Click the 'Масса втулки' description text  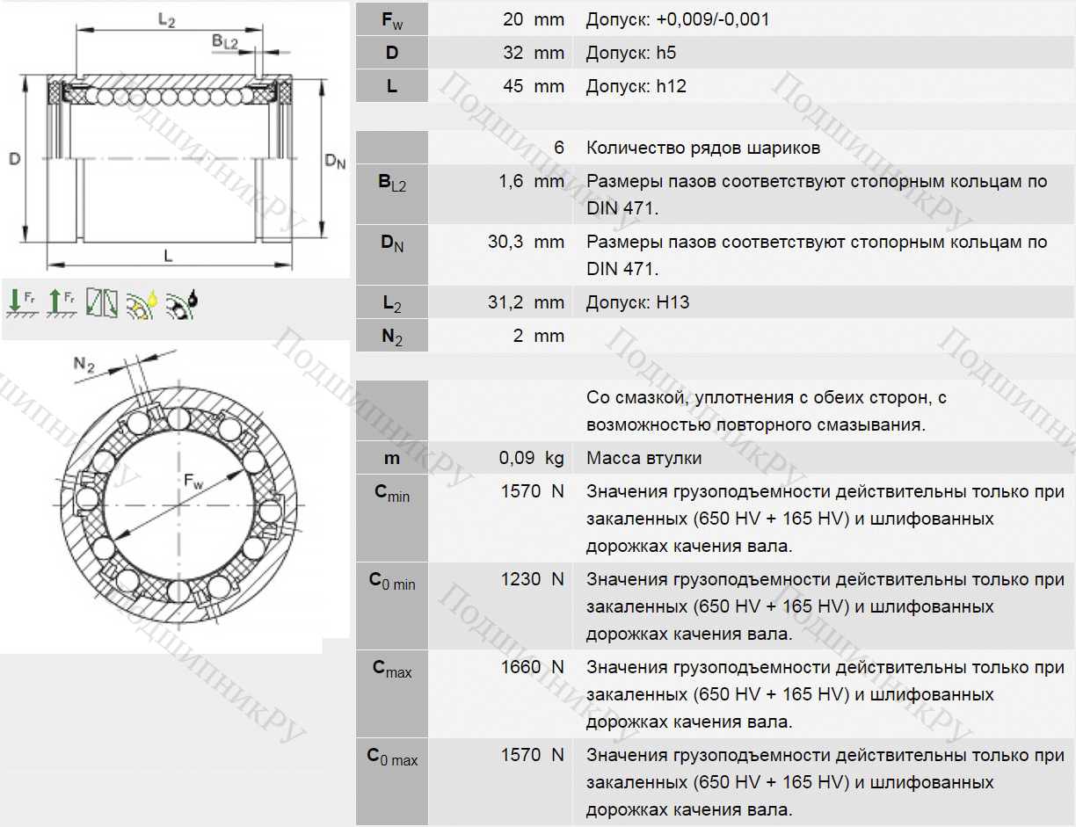click(643, 458)
